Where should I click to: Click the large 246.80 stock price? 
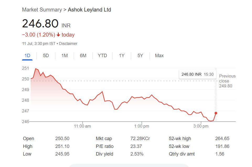[x=40, y=24]
